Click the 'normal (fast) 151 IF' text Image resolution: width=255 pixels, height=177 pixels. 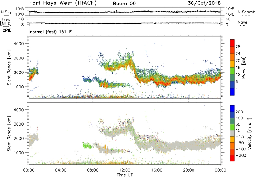[51, 32]
